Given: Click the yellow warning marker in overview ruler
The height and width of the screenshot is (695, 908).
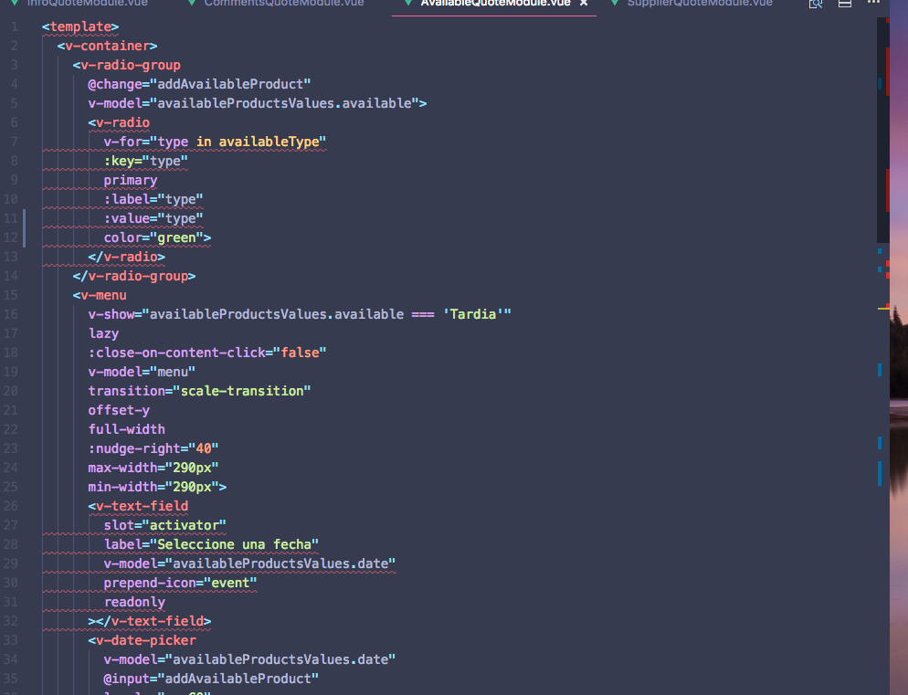Looking at the screenshot, I should click(883, 309).
